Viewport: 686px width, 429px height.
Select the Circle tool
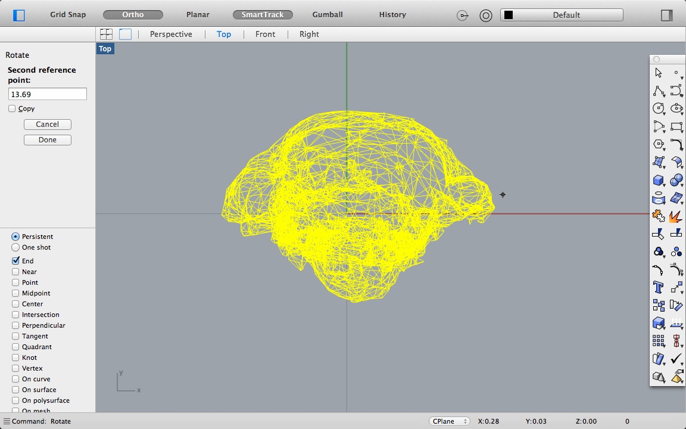pyautogui.click(x=659, y=108)
